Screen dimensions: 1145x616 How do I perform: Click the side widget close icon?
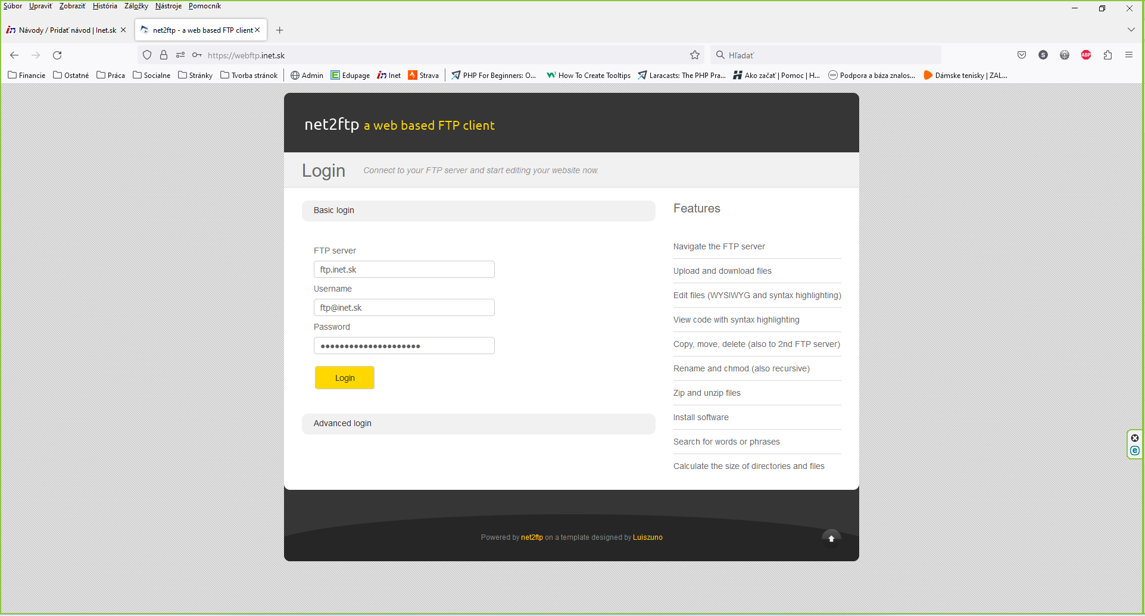pyautogui.click(x=1135, y=438)
